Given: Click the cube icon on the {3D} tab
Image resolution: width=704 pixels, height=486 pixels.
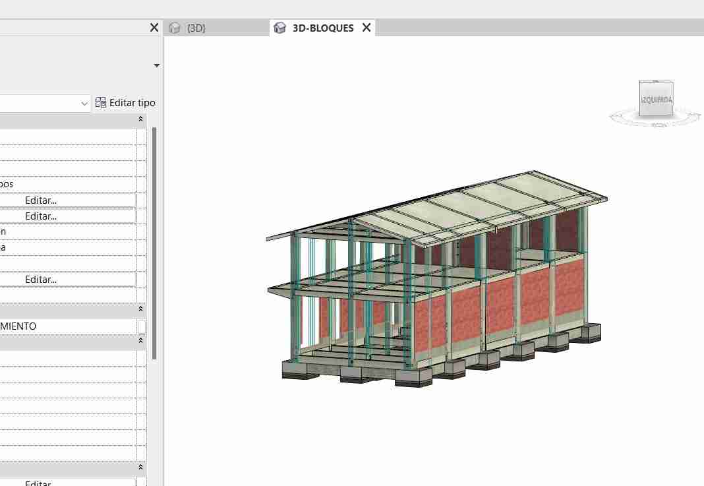Looking at the screenshot, I should (x=175, y=28).
